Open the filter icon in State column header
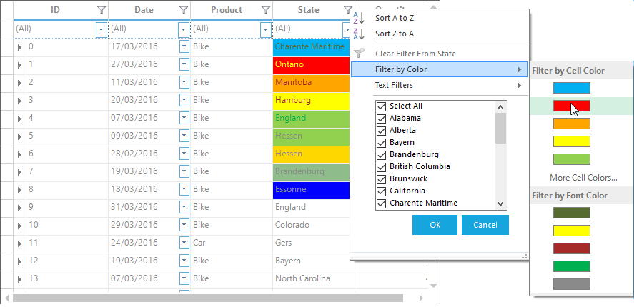This screenshot has width=634, height=307. coord(347,10)
